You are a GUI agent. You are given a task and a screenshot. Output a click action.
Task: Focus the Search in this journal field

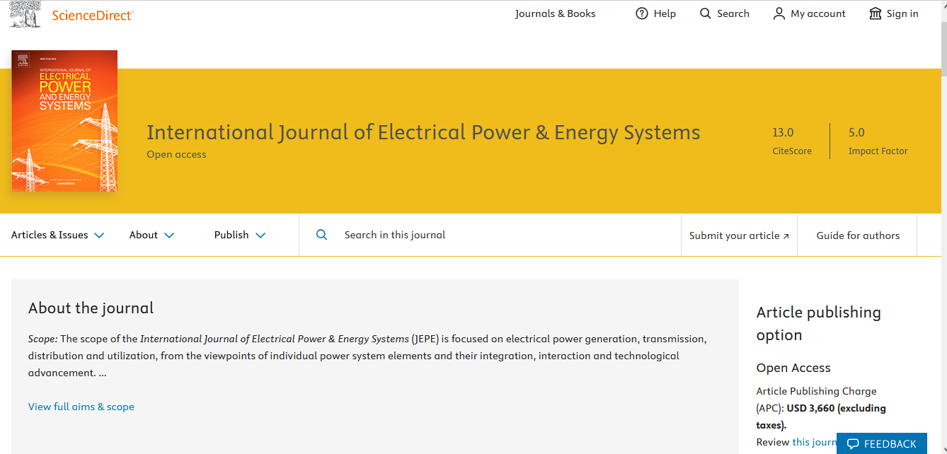490,235
